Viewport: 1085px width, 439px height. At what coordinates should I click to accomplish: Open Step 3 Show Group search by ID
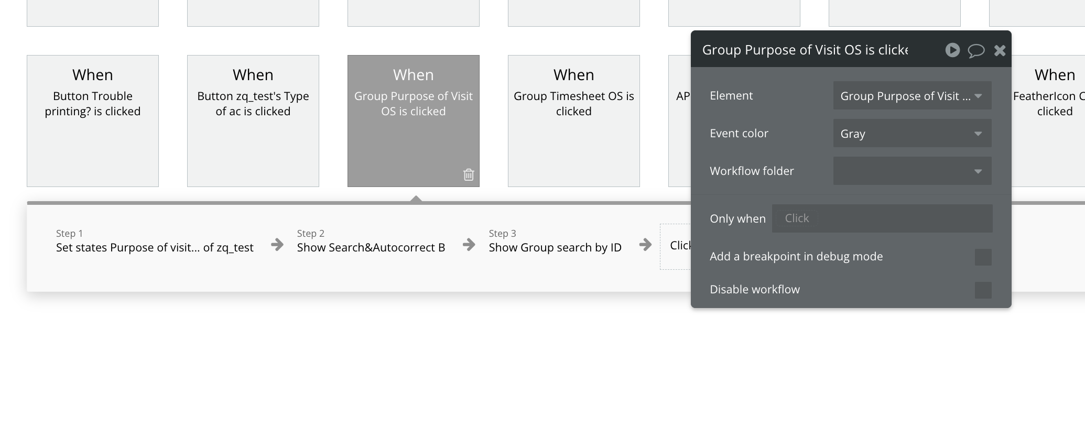pos(555,241)
